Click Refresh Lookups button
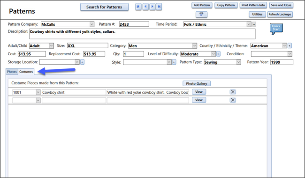The width and height of the screenshot is (305, 178). pyautogui.click(x=280, y=15)
